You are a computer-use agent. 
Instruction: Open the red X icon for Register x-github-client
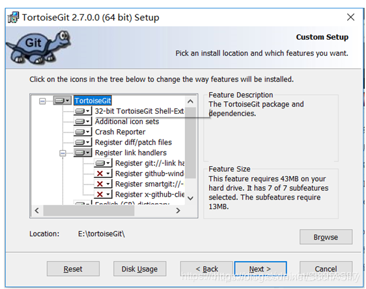click(103, 194)
